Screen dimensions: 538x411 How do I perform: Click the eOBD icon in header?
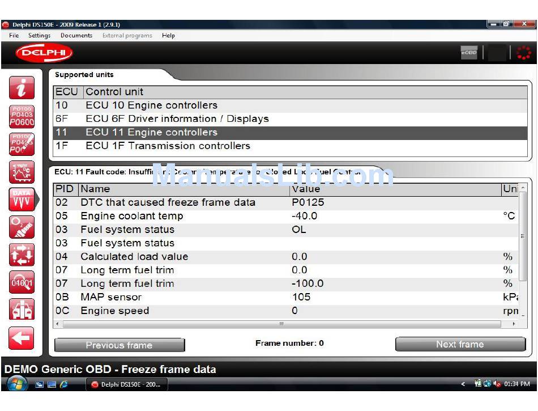coord(469,53)
